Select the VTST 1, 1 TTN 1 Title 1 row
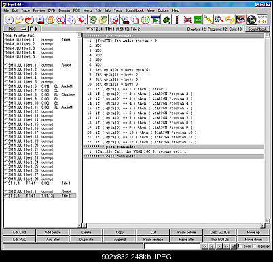The width and height of the screenshot is (273, 262). click(x=40, y=183)
